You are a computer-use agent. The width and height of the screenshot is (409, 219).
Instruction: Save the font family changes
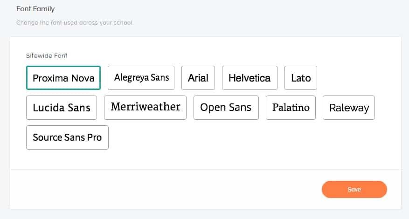354,190
